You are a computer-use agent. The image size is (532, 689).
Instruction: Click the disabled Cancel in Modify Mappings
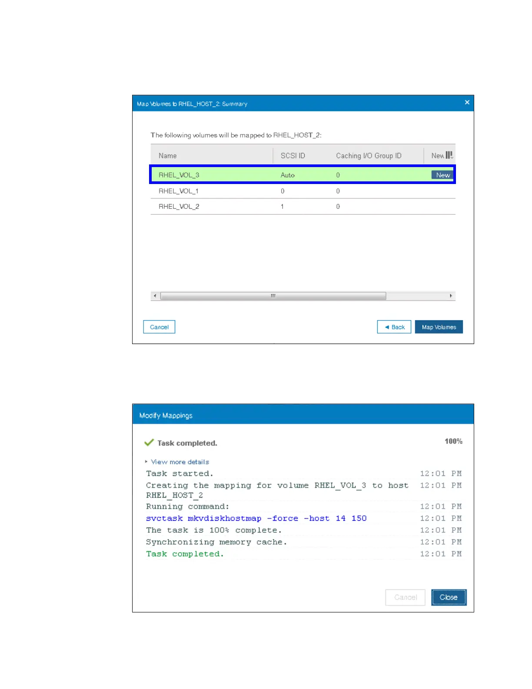tap(406, 597)
